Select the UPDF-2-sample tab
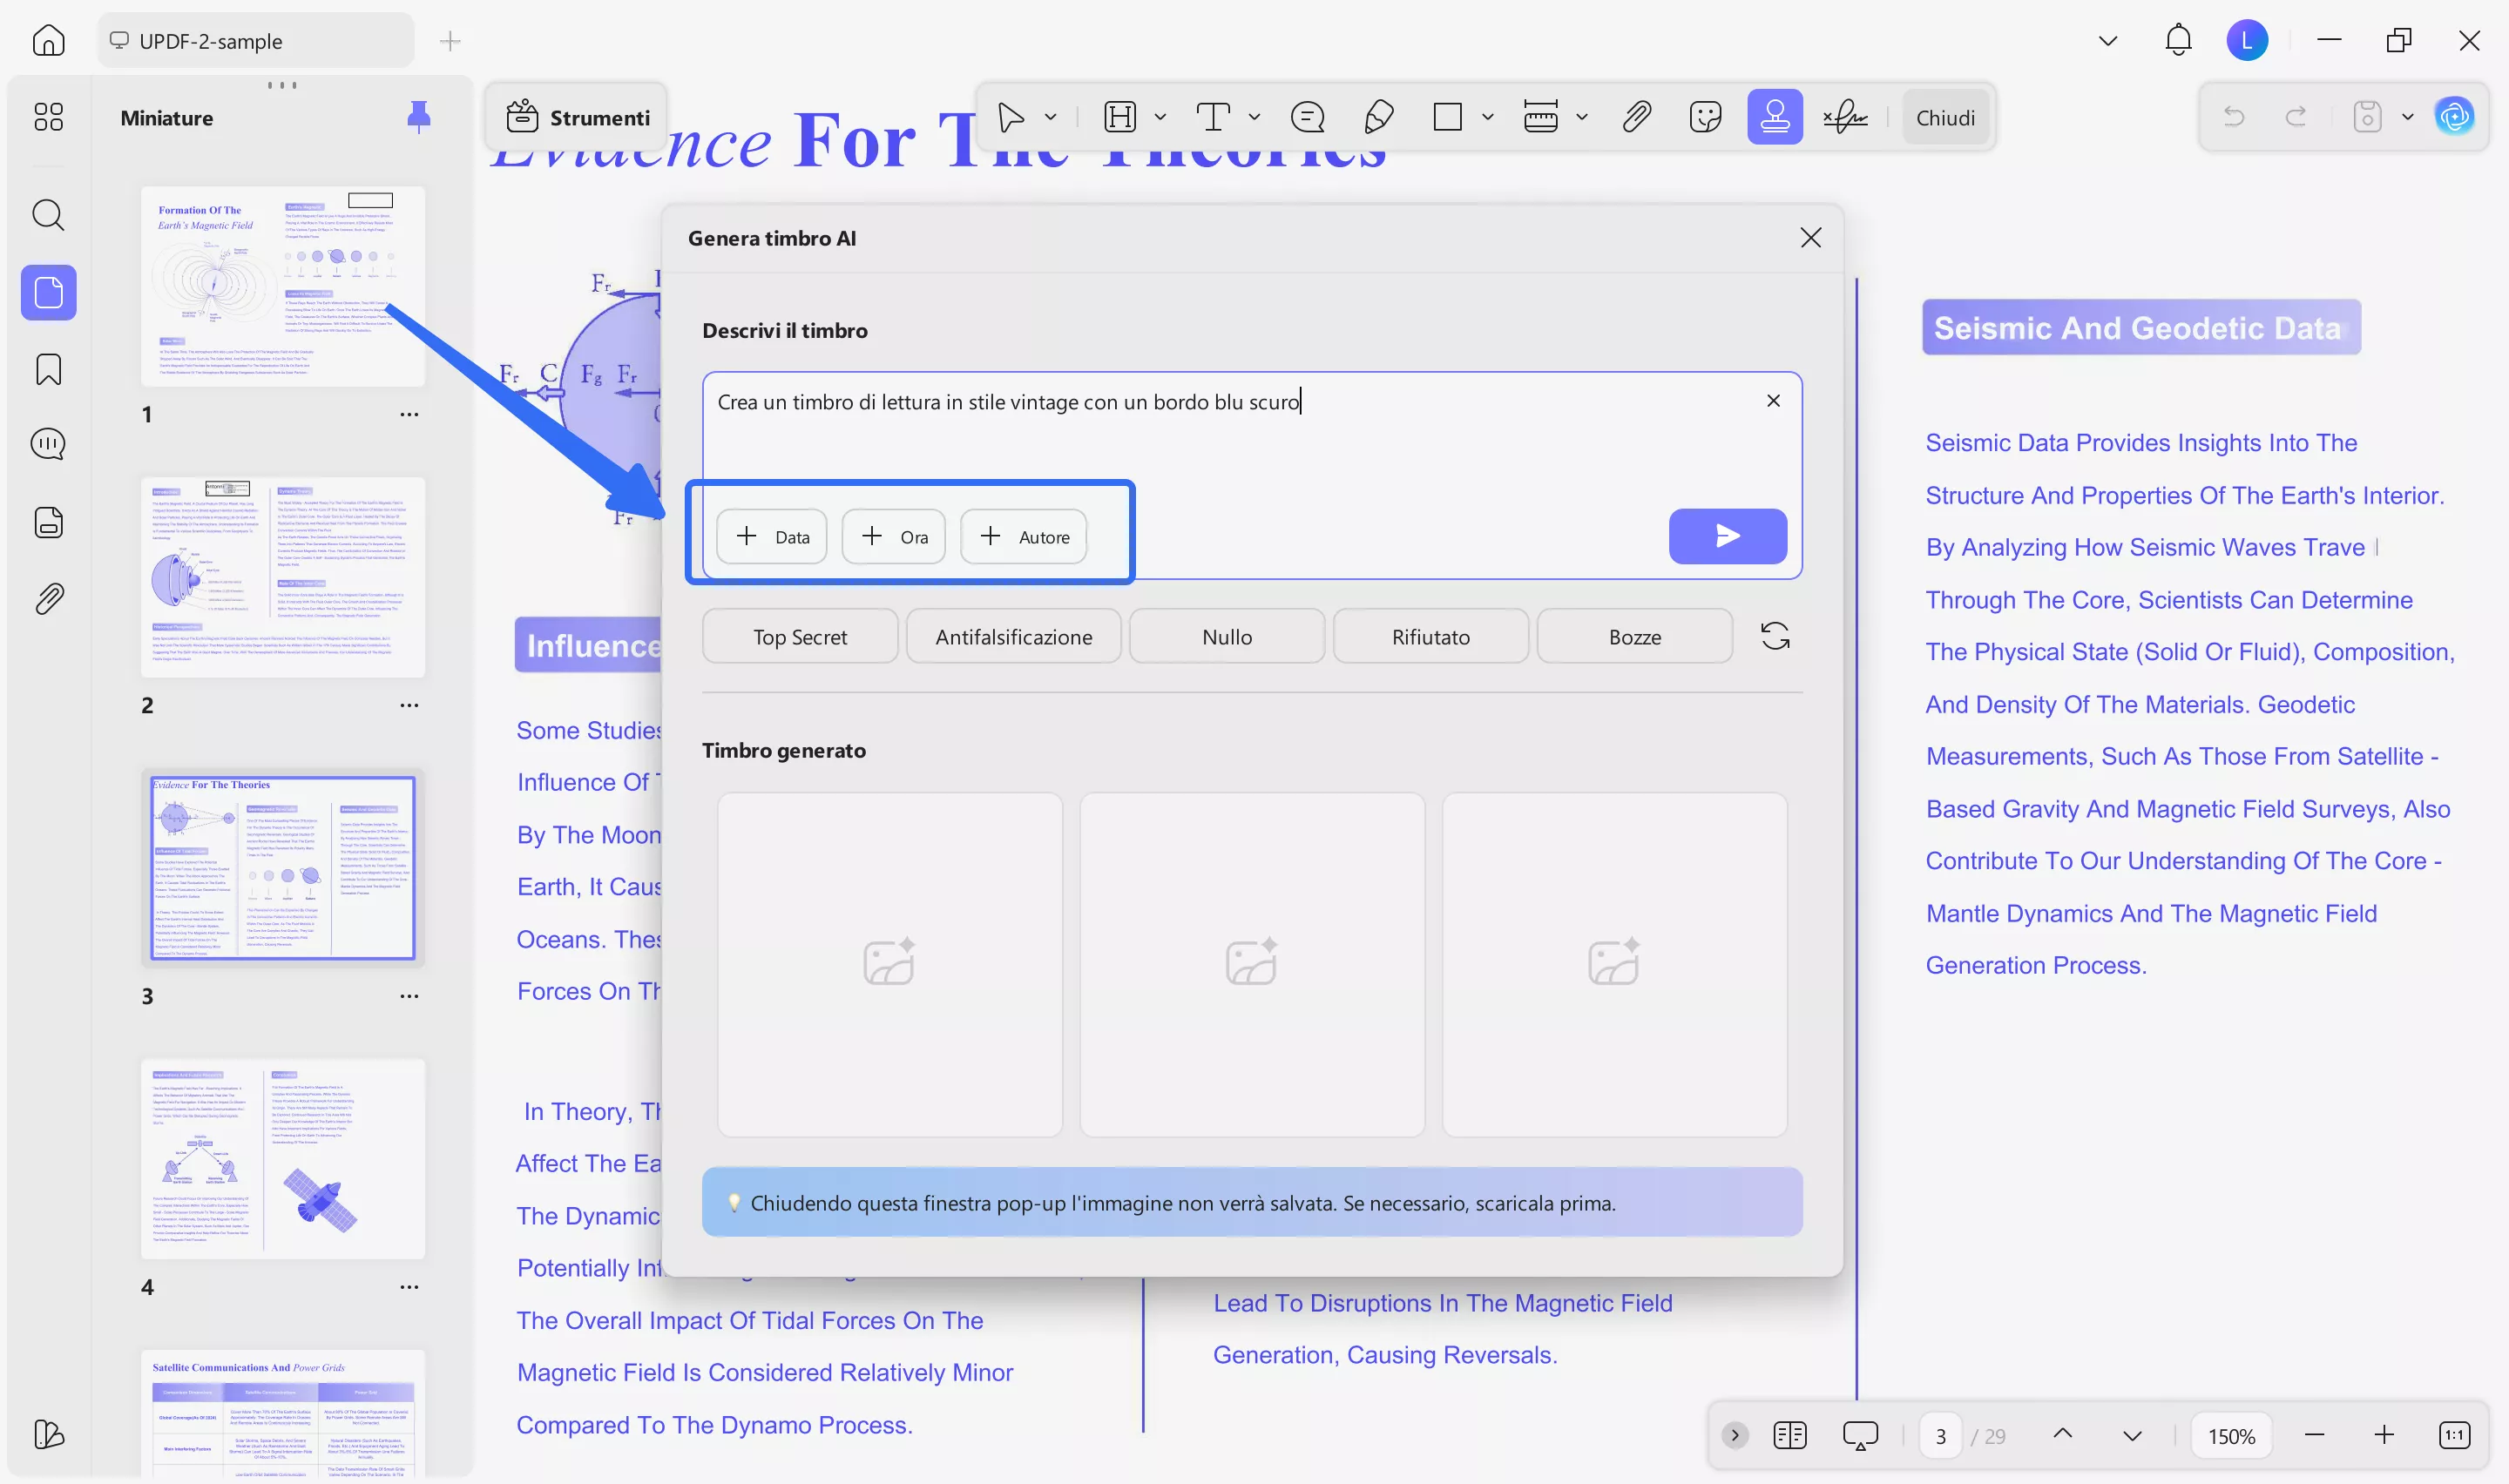 (x=208, y=40)
